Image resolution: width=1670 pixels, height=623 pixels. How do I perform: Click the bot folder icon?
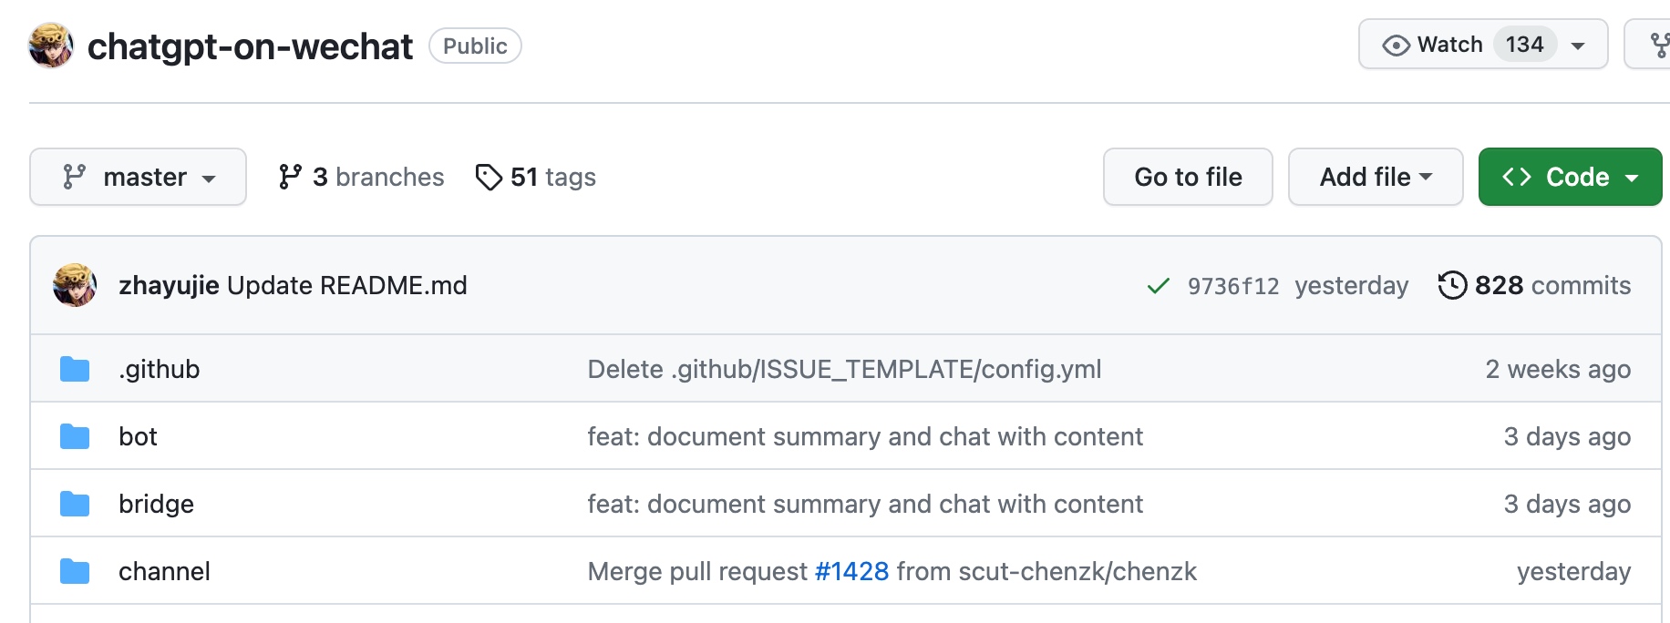[75, 436]
